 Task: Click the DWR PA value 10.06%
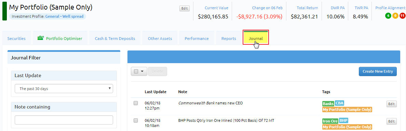point(335,17)
